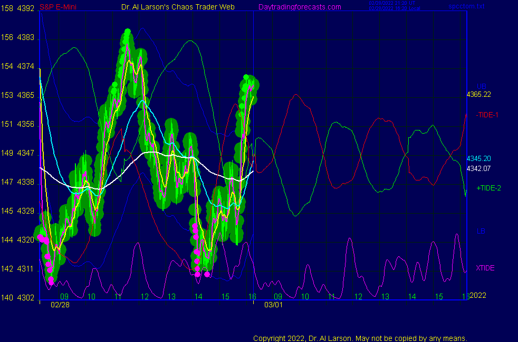Click the 15 hour label for 03/01
Screen dimensions: 518x342
439,297
